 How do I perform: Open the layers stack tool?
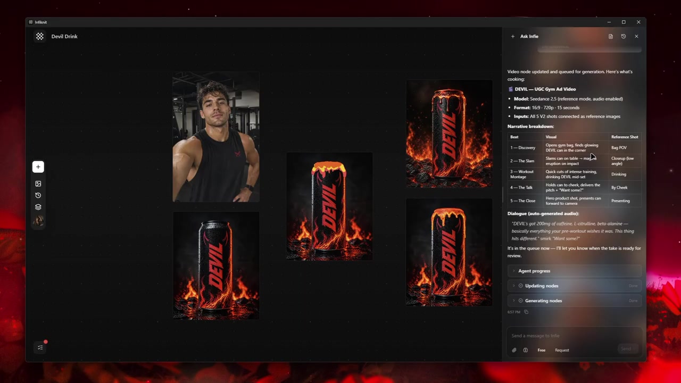[x=38, y=207]
